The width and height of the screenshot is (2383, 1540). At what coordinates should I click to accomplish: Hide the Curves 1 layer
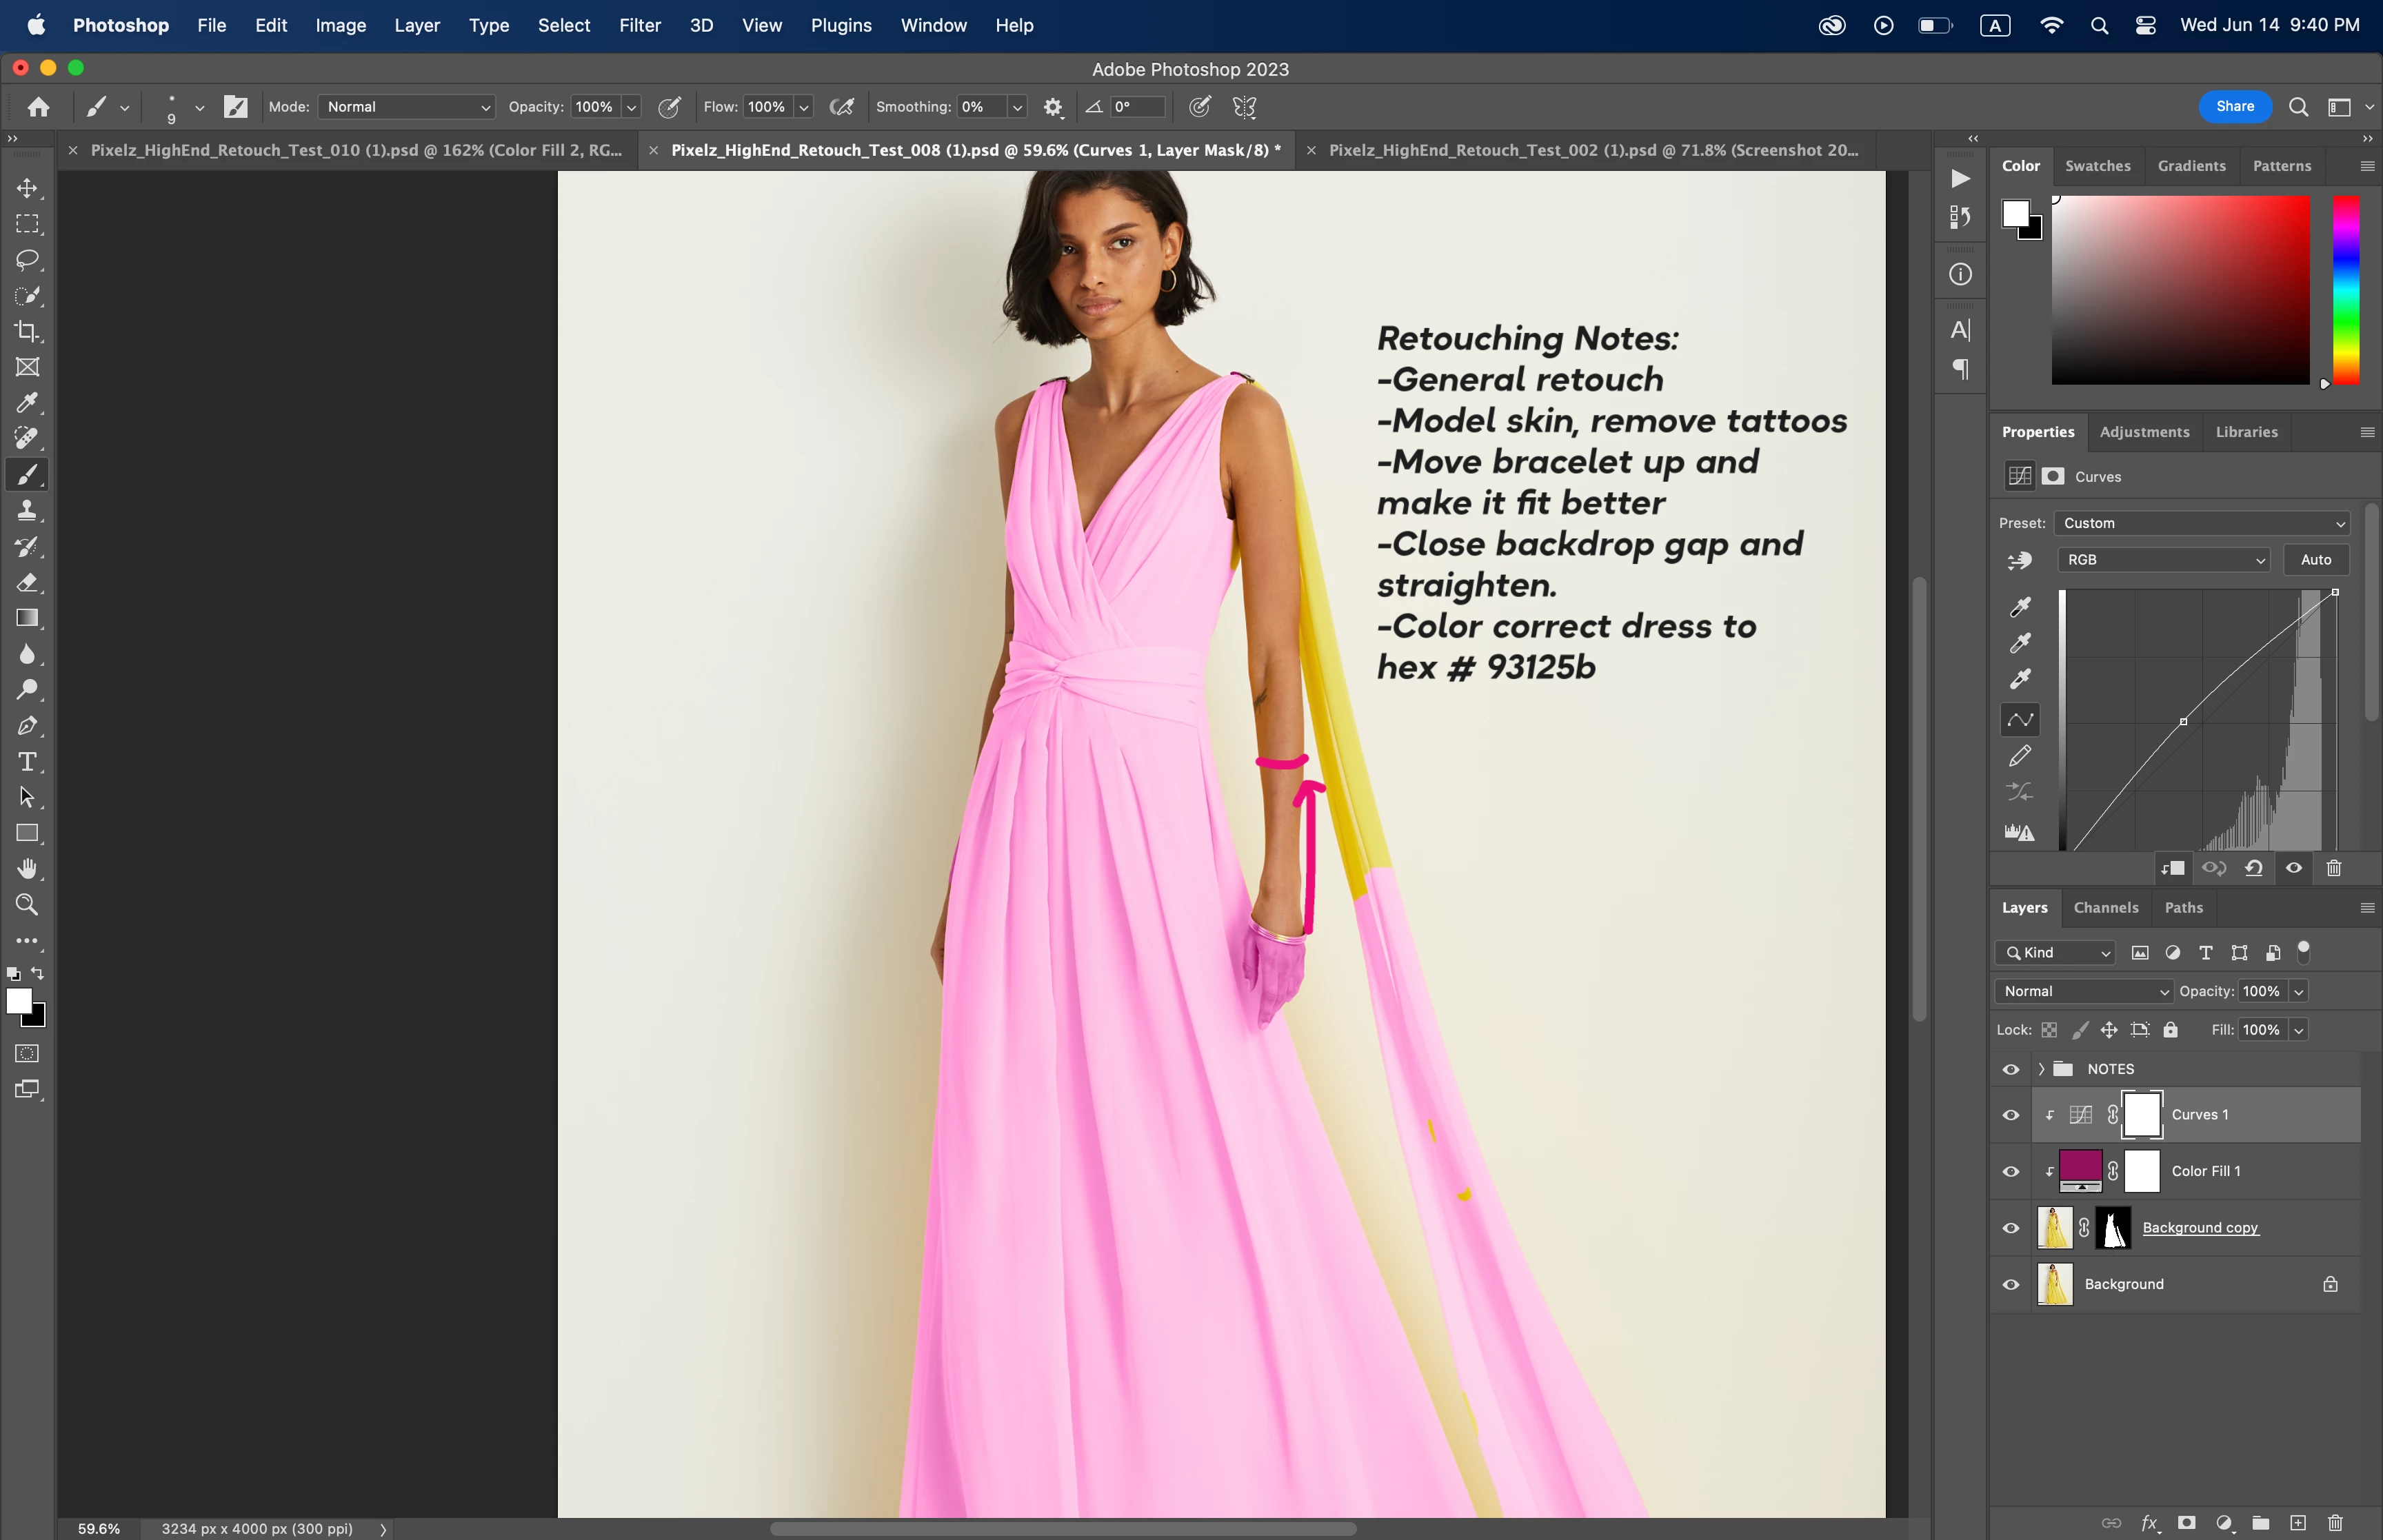(x=2010, y=1115)
